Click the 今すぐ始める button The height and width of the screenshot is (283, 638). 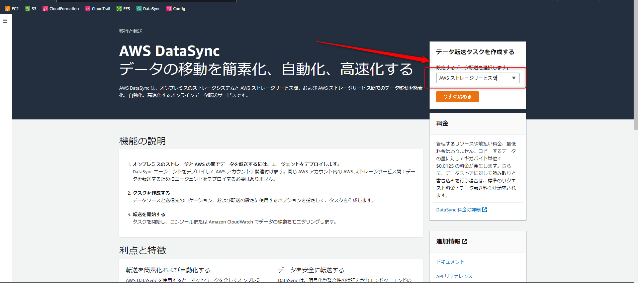457,97
